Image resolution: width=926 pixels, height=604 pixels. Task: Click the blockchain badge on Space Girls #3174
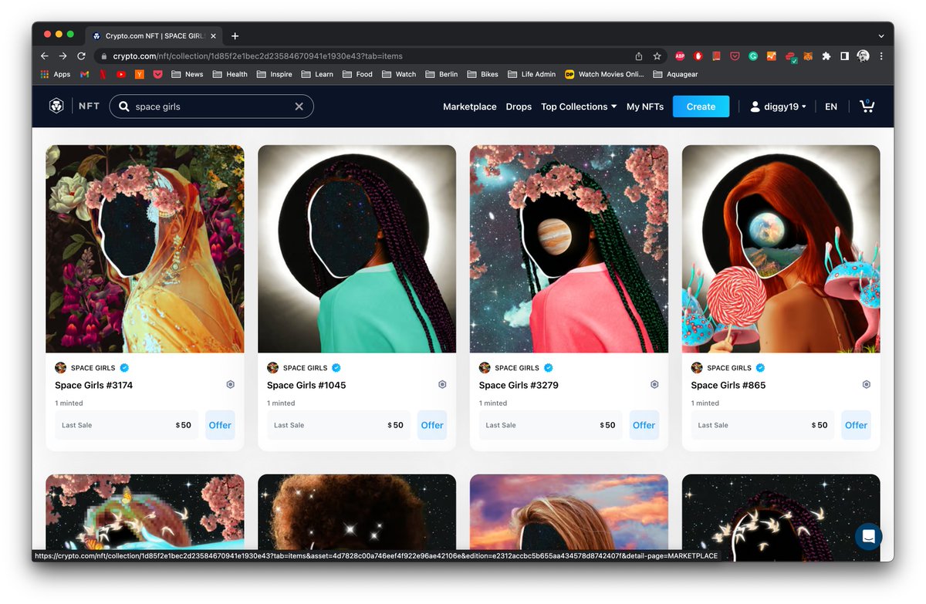(230, 384)
